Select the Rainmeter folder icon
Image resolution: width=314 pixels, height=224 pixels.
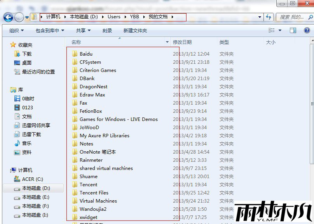[x=75, y=160]
